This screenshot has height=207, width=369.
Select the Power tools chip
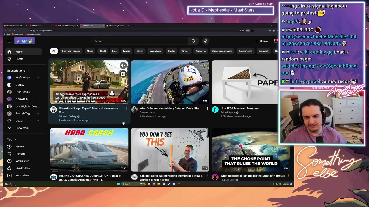tap(246, 51)
